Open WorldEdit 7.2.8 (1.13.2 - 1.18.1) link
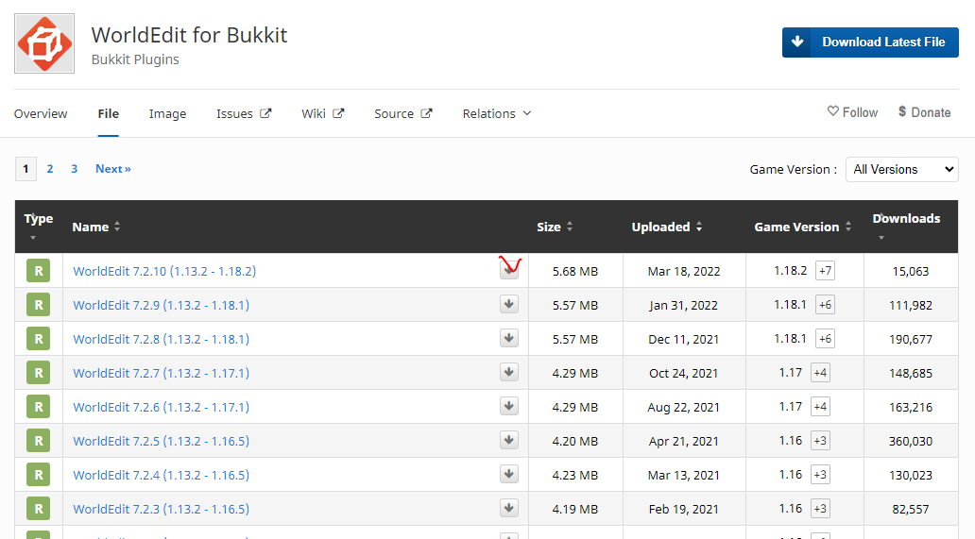Image resolution: width=975 pixels, height=539 pixels. coord(161,339)
